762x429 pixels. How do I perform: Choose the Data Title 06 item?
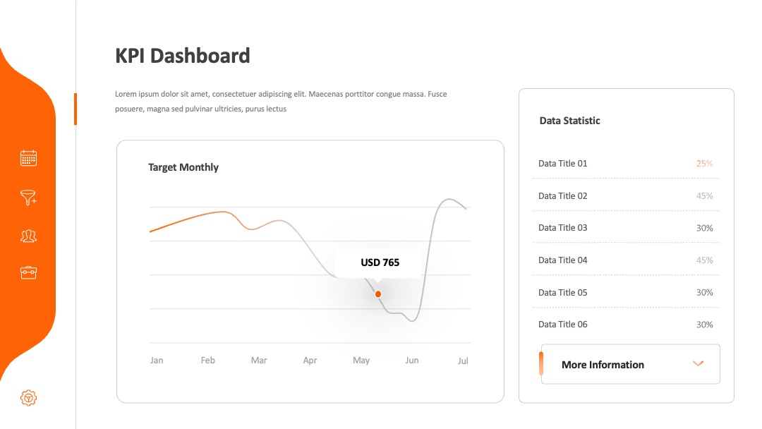[626, 325]
